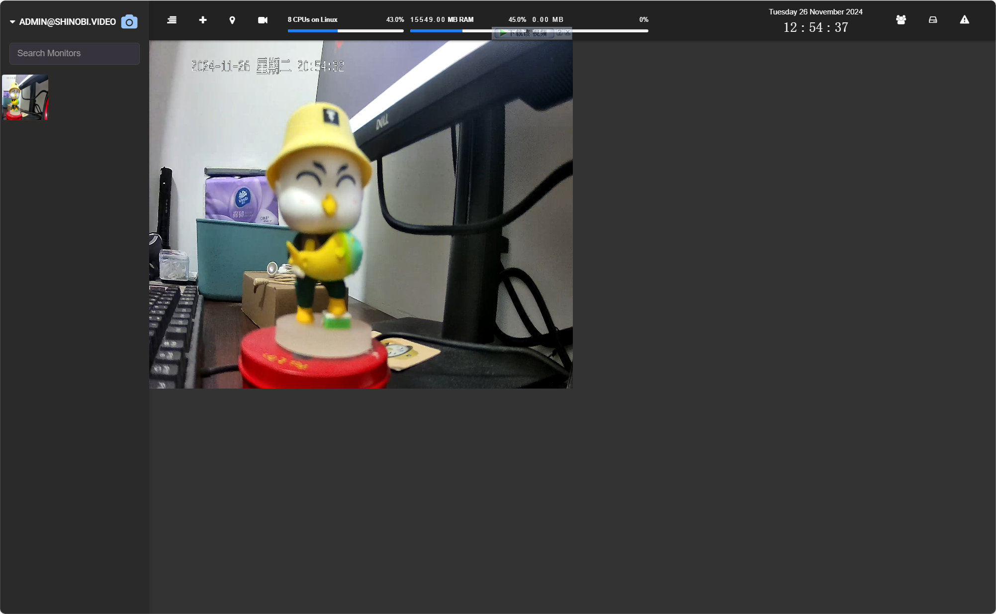Viewport: 996px width, 614px height.
Task: Open the video camera recordings icon
Action: [263, 20]
